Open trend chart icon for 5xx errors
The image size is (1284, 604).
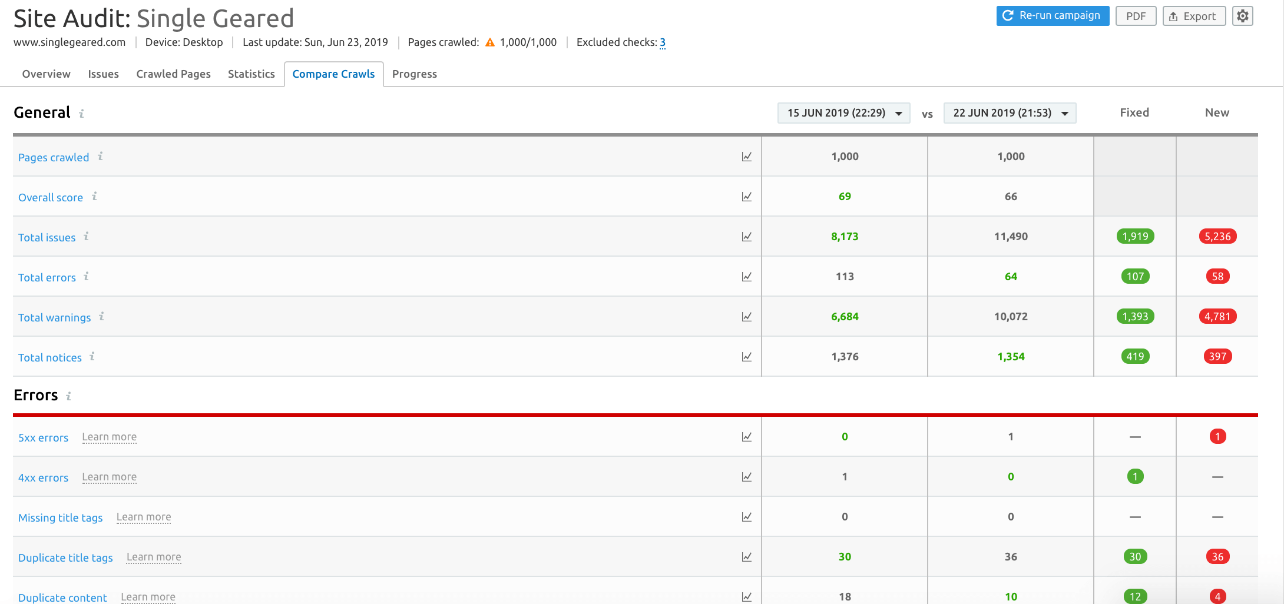747,437
